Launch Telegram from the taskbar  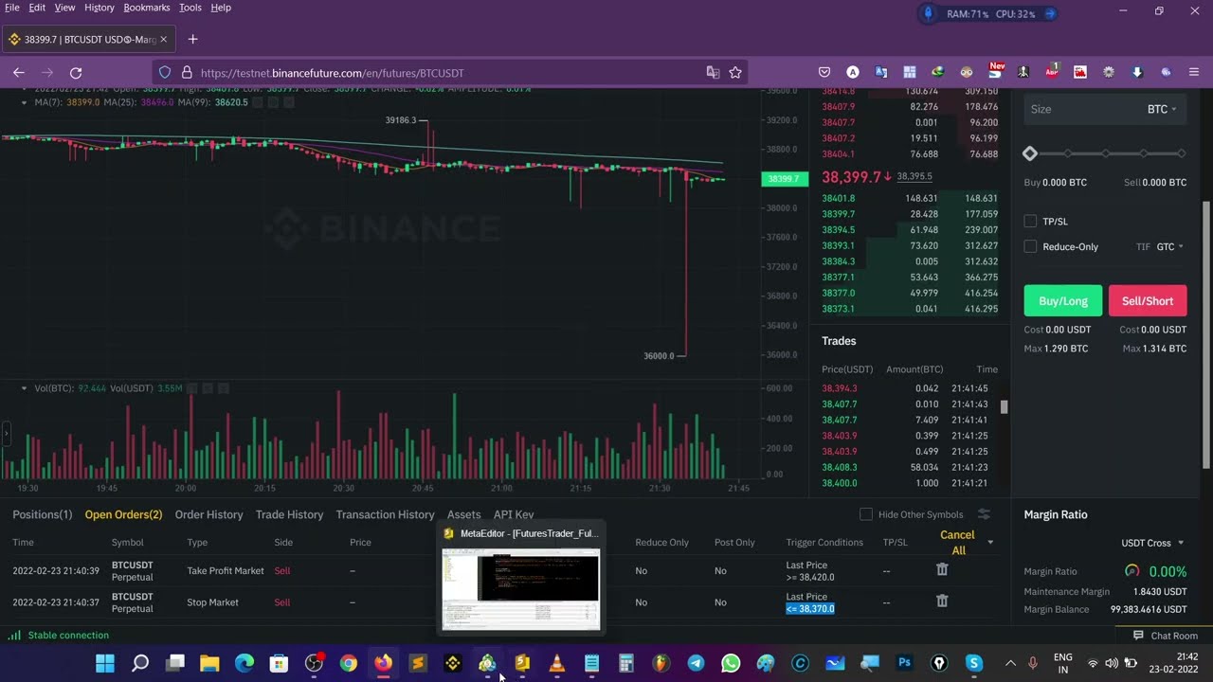click(696, 663)
